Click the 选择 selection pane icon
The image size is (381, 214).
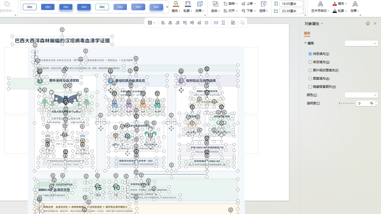[x=264, y=4]
